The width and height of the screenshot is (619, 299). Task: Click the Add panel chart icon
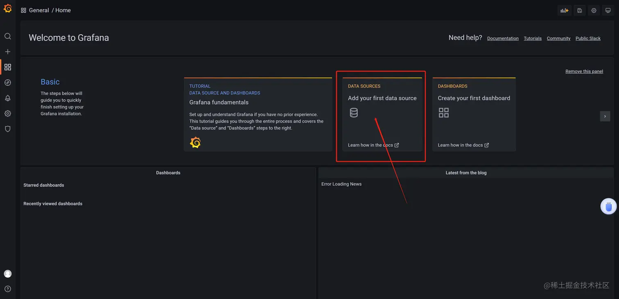coord(565,11)
